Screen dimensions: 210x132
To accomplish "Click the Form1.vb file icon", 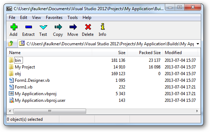I will [11, 87].
